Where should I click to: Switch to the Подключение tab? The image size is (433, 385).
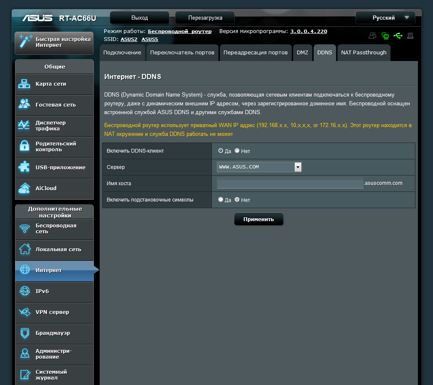pyautogui.click(x=122, y=53)
